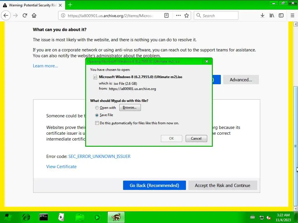Open the solitaire cards taskbar icon
Screen dimensions: 298x223
point(61,217)
